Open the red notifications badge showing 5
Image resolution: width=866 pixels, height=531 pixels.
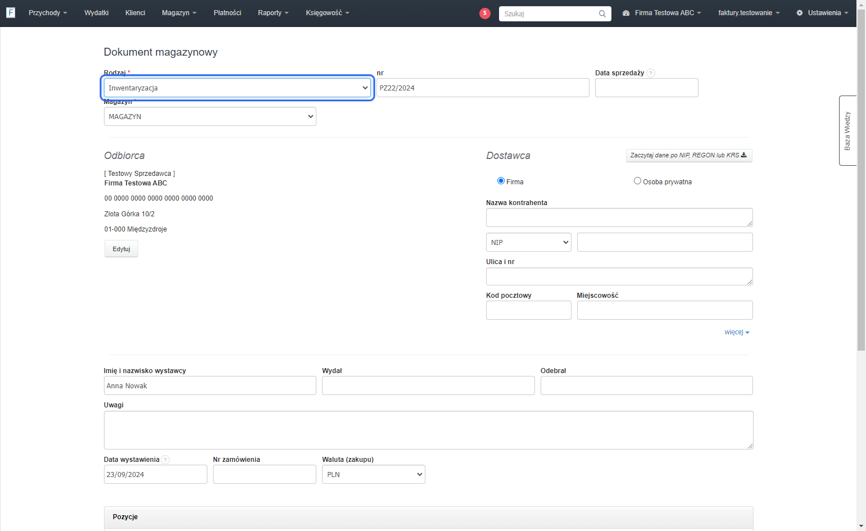pyautogui.click(x=485, y=13)
